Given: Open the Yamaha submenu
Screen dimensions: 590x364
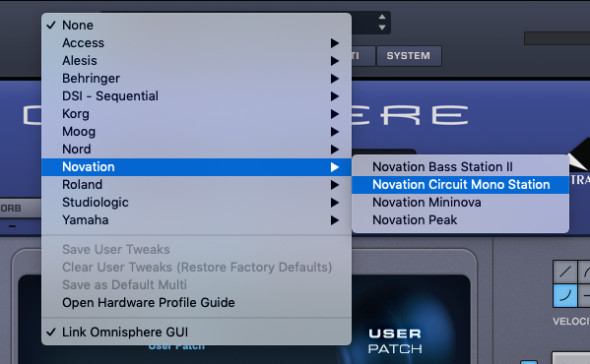Looking at the screenshot, I should point(196,219).
